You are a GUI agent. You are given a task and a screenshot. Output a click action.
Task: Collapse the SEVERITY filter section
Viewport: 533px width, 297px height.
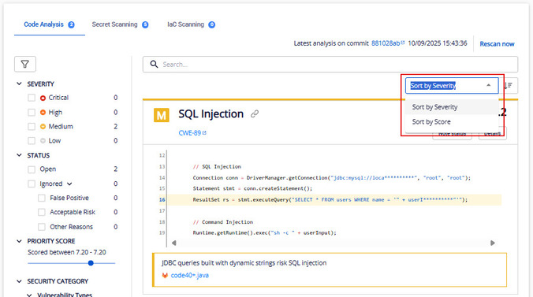point(20,84)
